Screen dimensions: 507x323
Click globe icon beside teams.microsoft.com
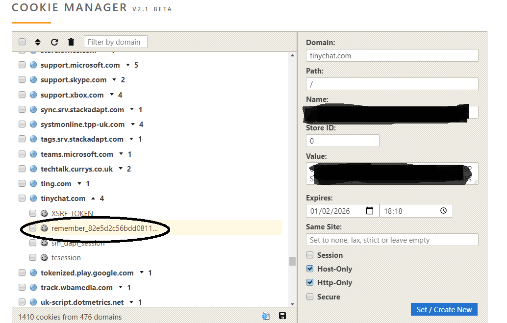[33, 154]
